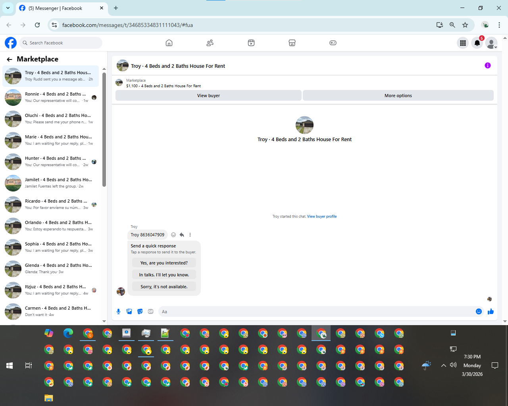
Task: Open the notifications bell icon
Action: [477, 43]
